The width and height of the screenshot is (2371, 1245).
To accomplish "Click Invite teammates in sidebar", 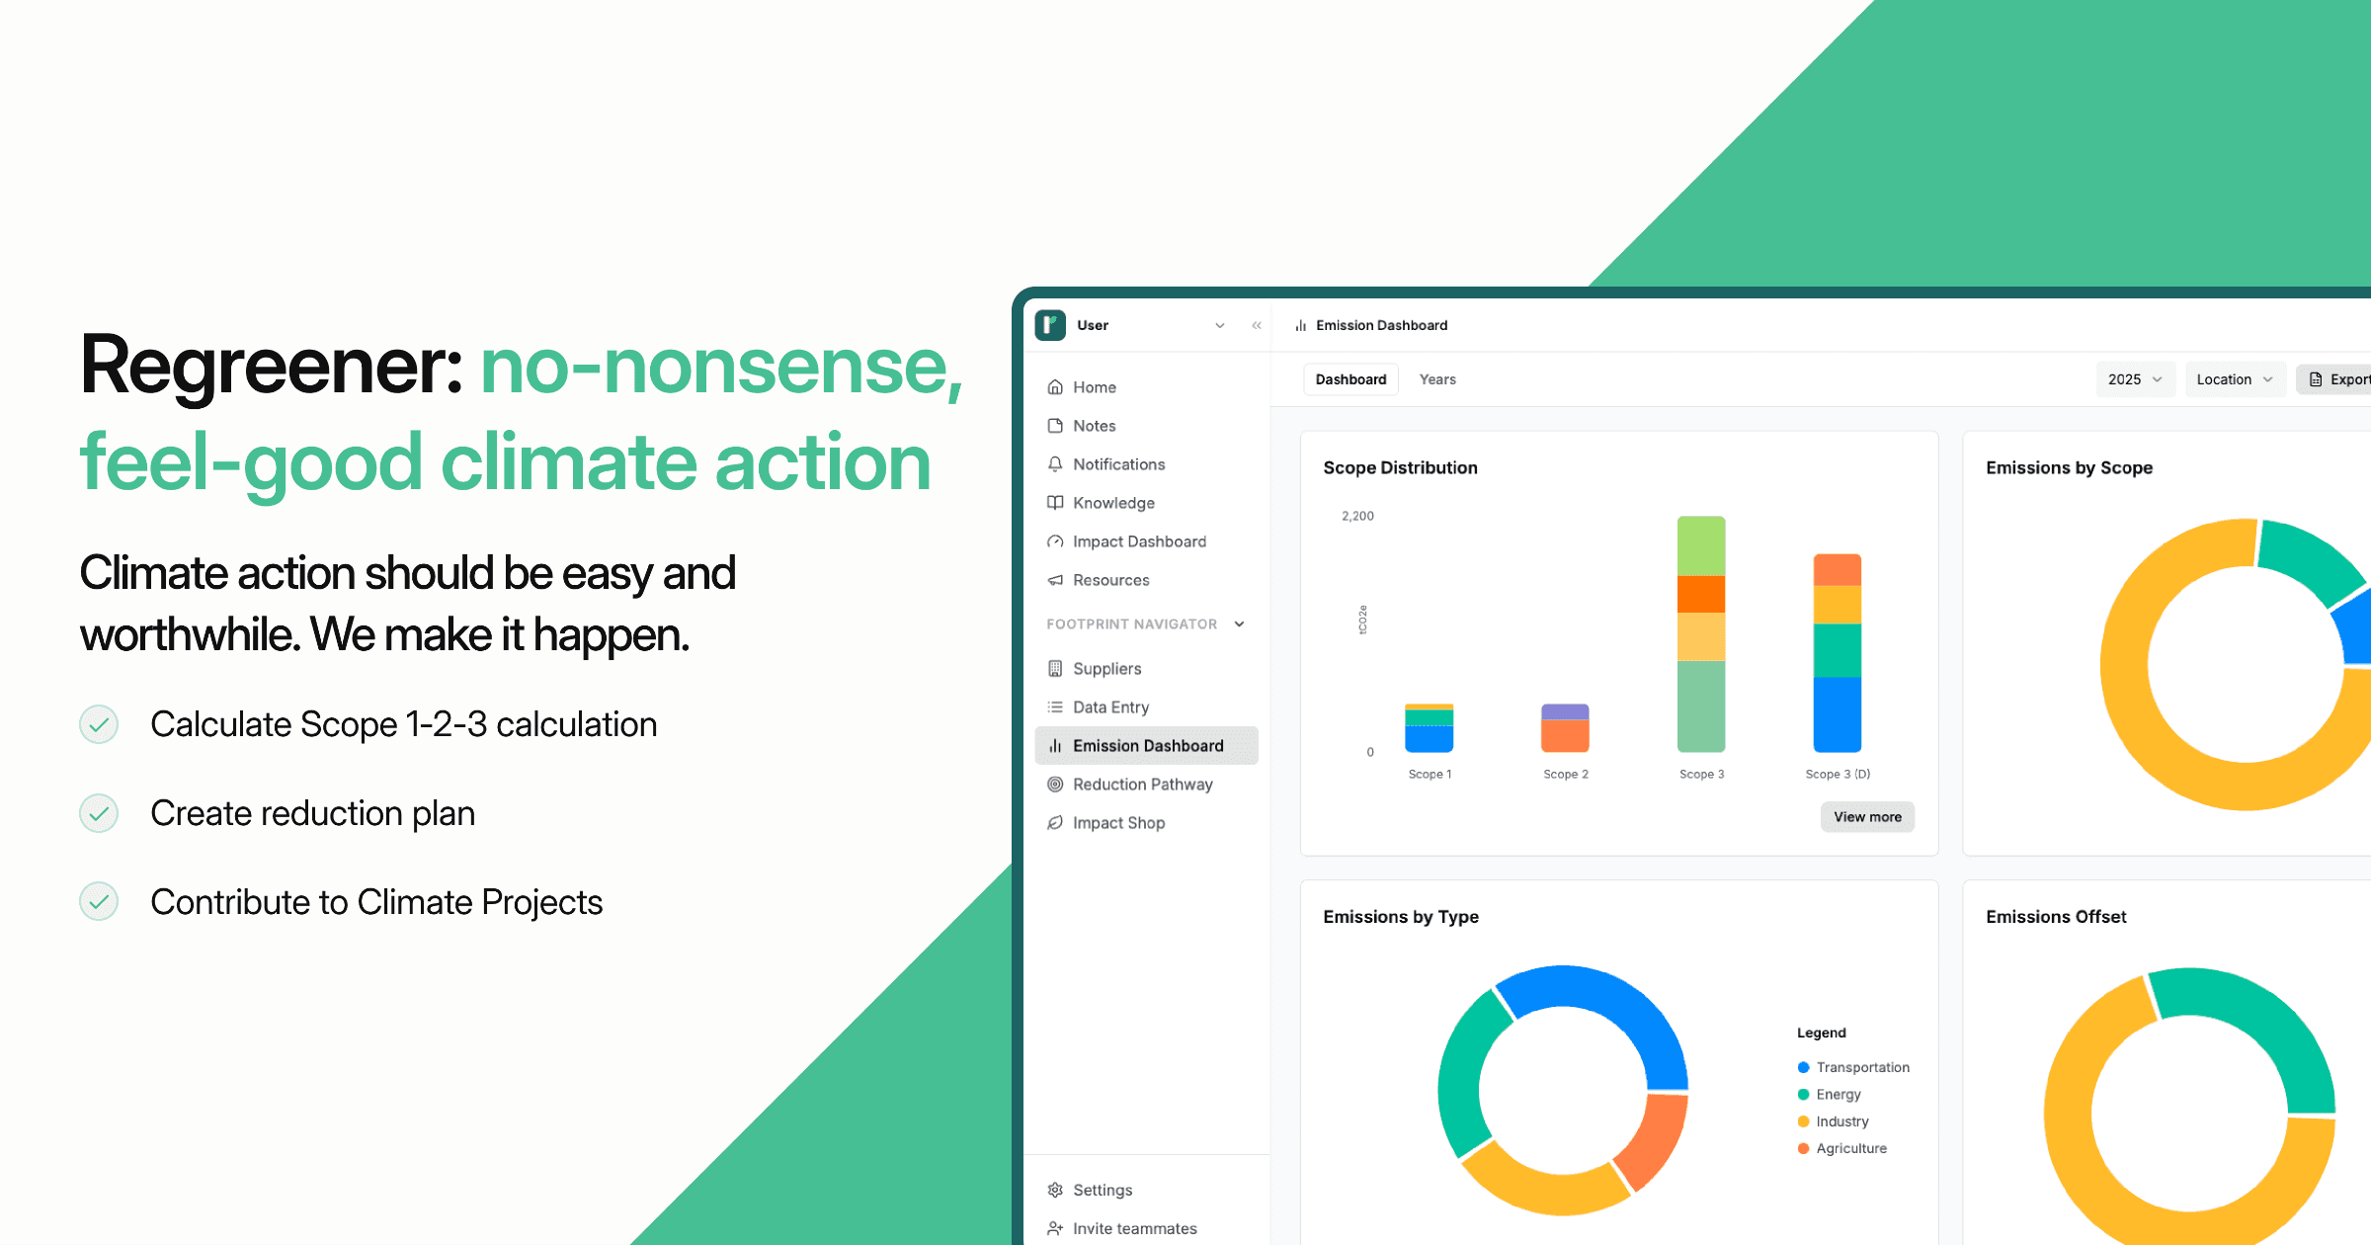I will tap(1134, 1228).
